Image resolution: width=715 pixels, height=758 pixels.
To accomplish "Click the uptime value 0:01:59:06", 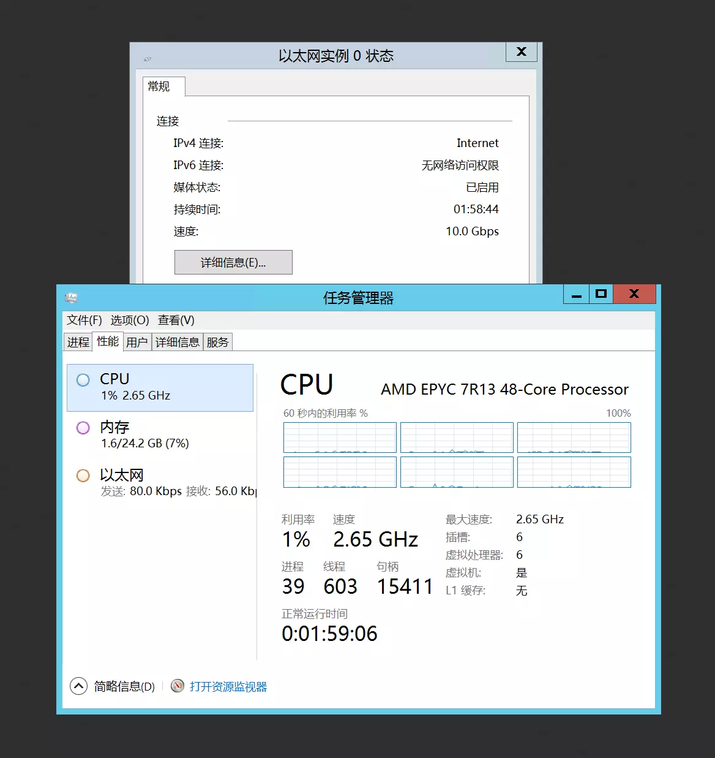I will point(329,634).
